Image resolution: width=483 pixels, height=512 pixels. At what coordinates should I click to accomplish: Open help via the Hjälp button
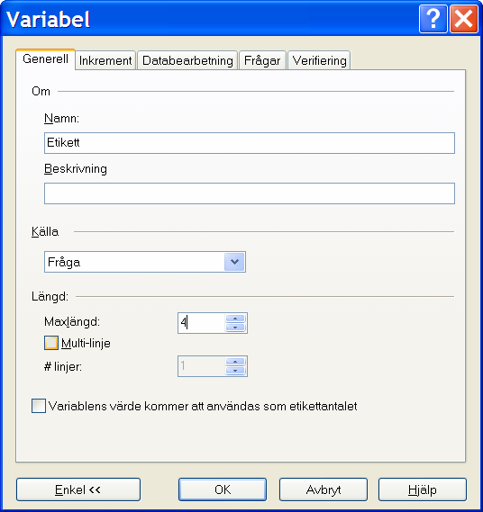[x=423, y=490]
